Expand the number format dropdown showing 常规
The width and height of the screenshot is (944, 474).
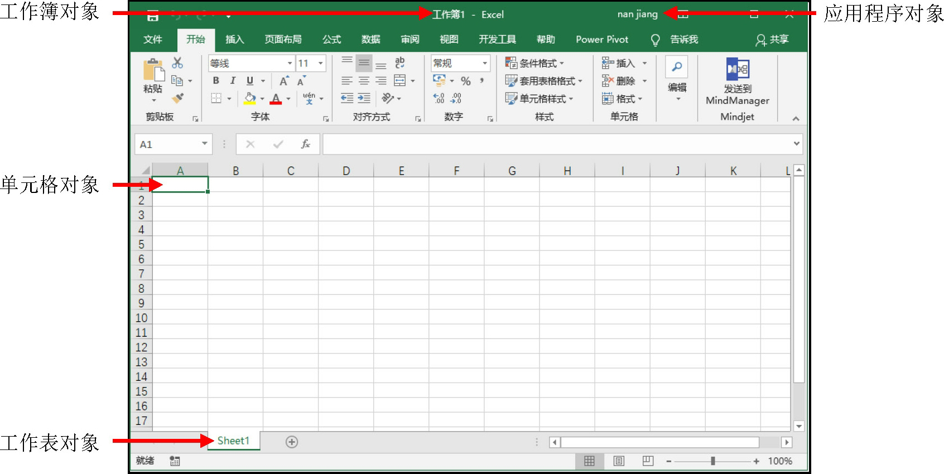[484, 64]
